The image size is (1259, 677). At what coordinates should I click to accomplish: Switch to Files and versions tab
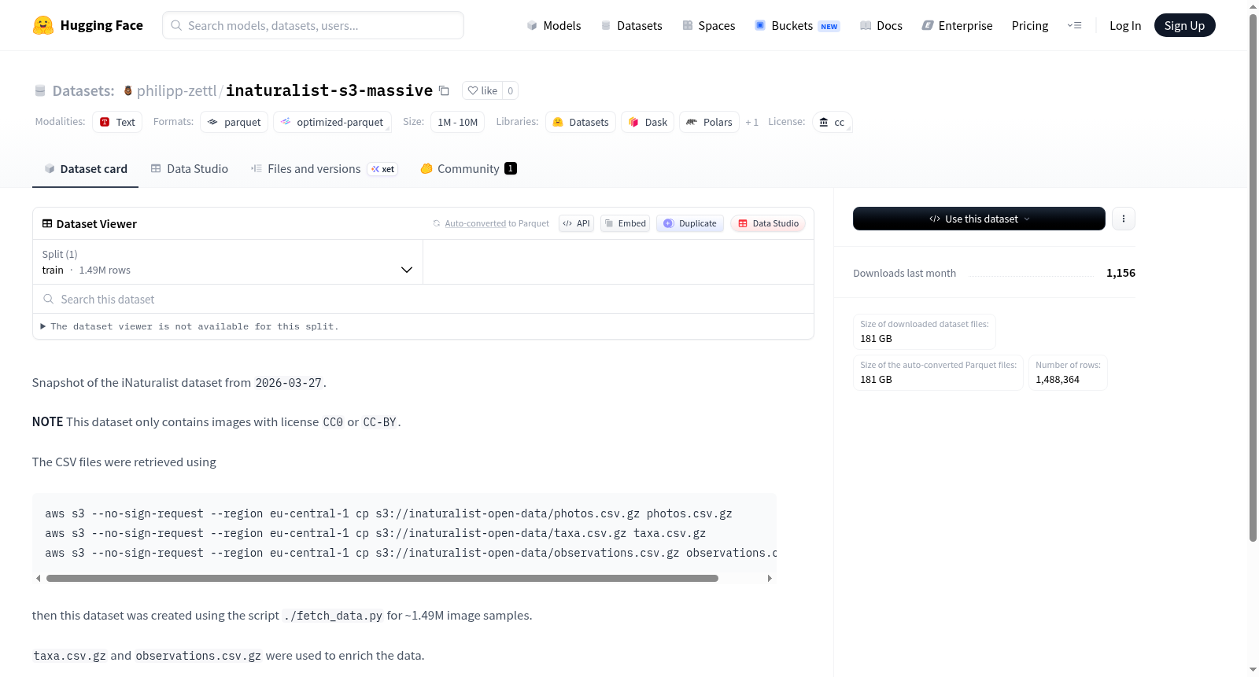click(x=324, y=168)
